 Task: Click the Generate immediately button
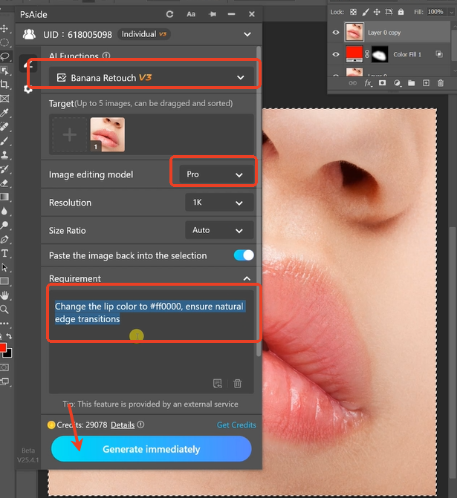tap(151, 449)
